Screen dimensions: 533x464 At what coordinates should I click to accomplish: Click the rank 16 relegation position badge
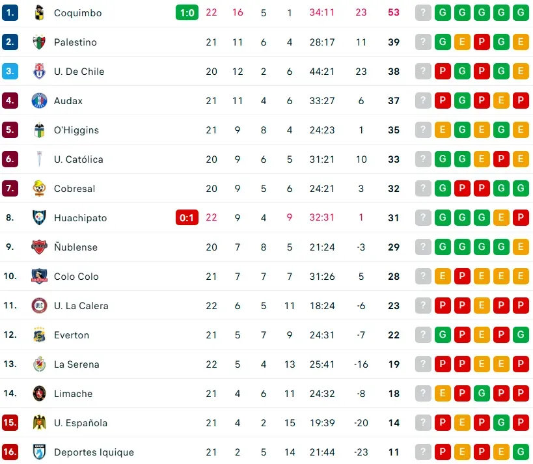coord(10,452)
